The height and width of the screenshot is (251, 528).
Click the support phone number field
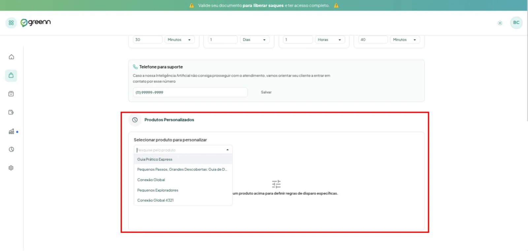tap(190, 92)
